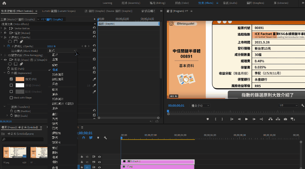The width and height of the screenshot is (305, 169).
Task: Click the Lift button
Action: (270, 119)
